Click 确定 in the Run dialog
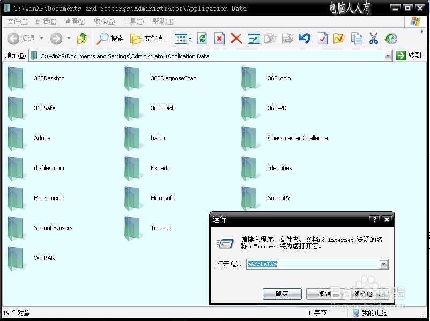Screen dimensions: 430x321 point(282,294)
